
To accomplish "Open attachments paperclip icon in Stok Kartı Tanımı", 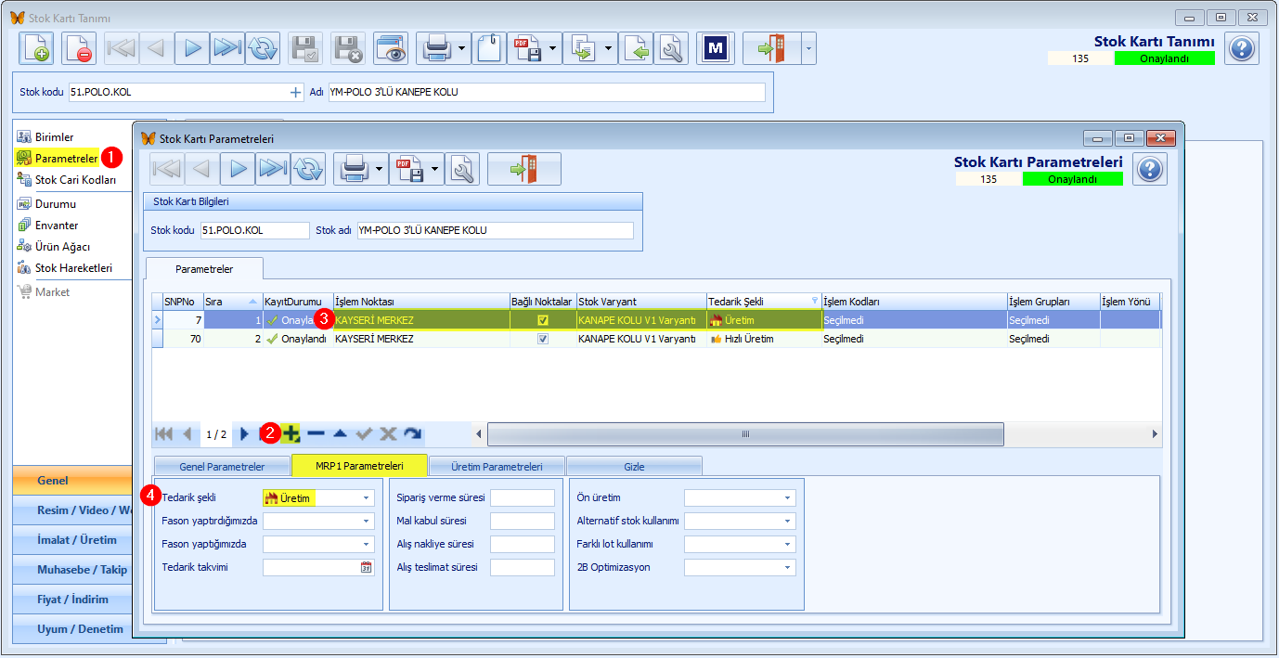I will coord(489,48).
